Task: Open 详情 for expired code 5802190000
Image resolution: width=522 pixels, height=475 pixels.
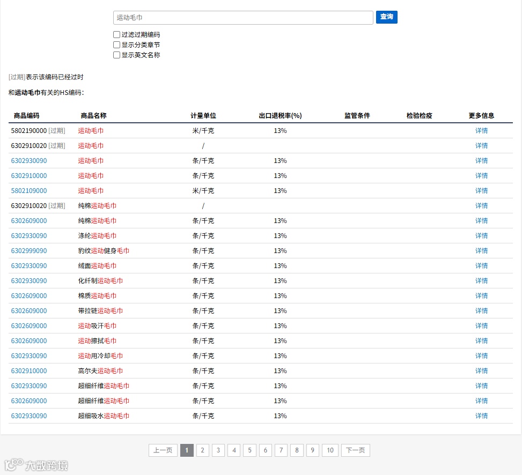Action: (481, 131)
